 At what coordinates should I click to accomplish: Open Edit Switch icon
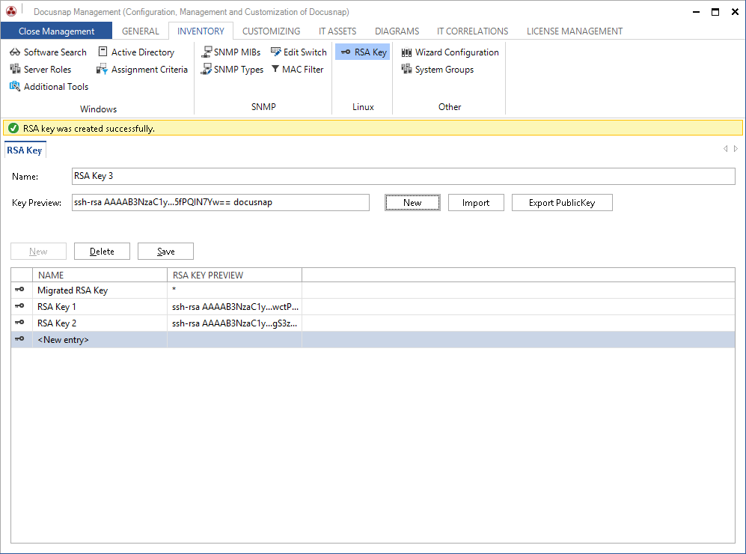coord(276,52)
